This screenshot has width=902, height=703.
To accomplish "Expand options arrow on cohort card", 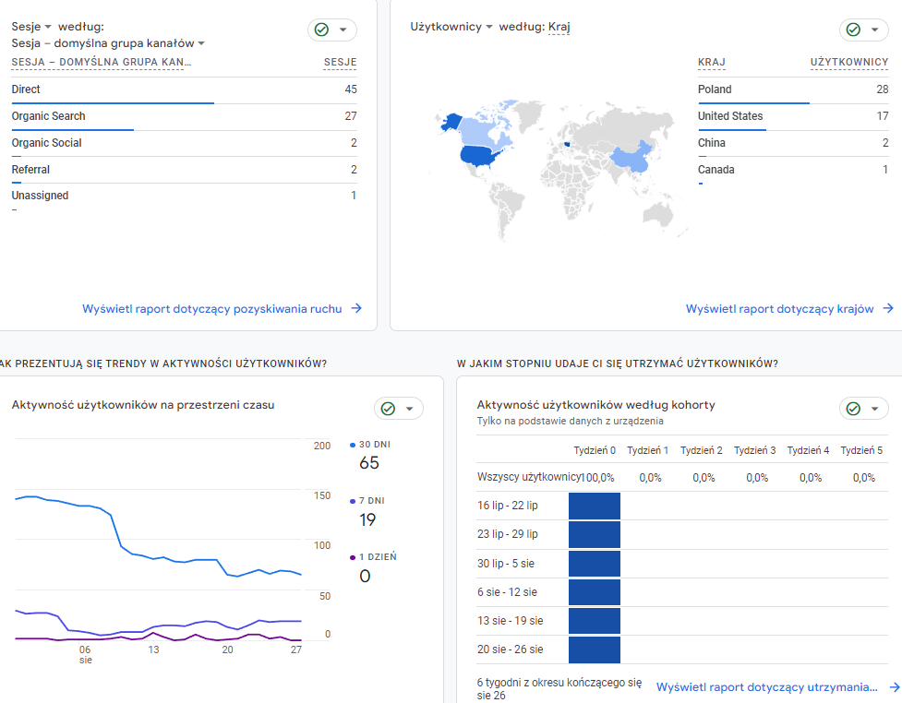I will point(874,408).
